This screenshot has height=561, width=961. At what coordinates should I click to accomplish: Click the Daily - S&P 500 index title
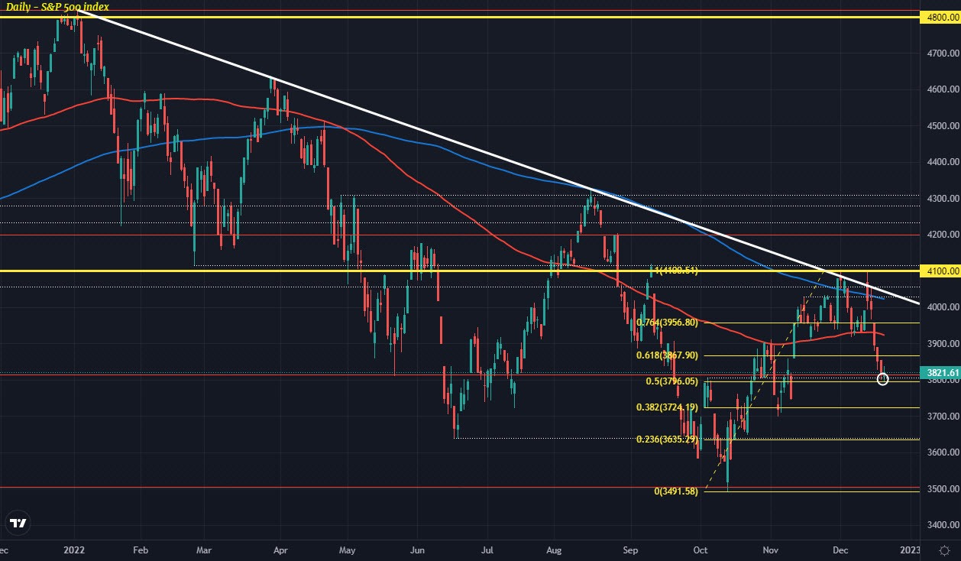(x=56, y=8)
